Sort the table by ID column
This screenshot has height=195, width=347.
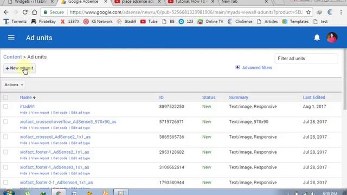click(162, 97)
